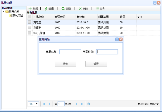Screen dimensions: 162x112
Task: Sort by 备注 column header
Action: click(148, 17)
